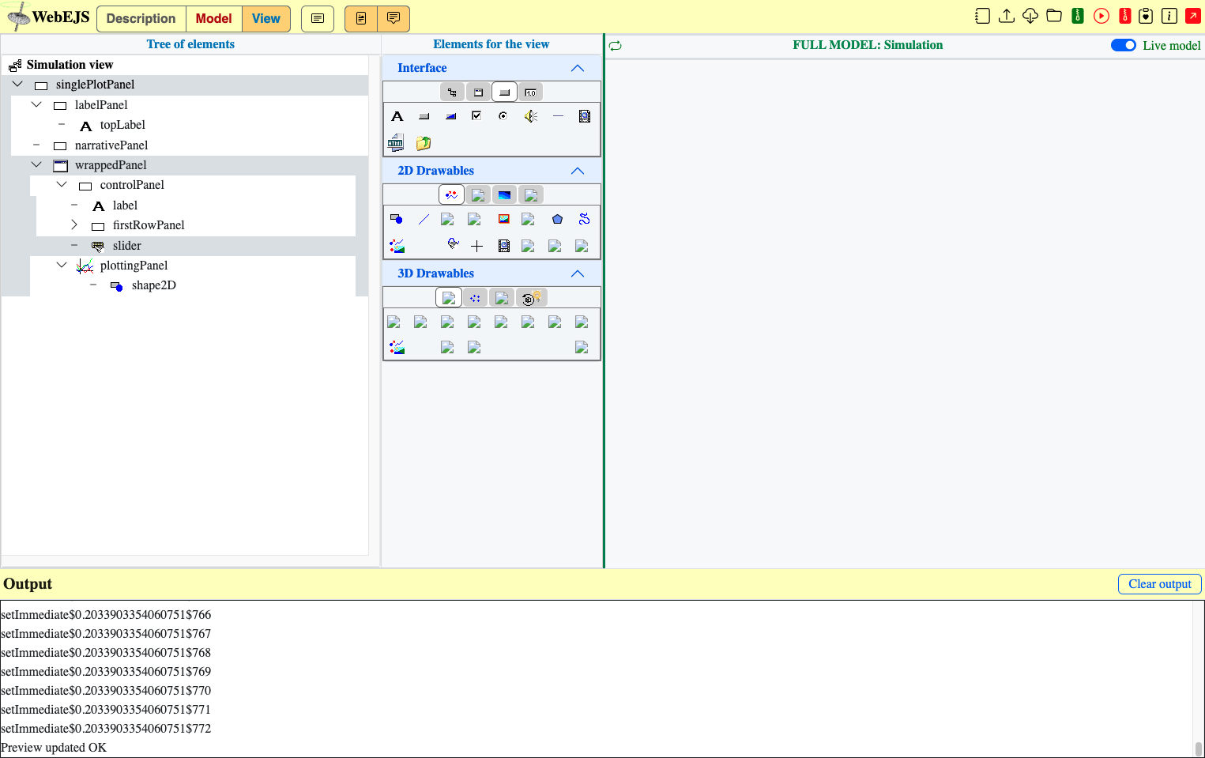Toggle the output panel button beside View
Screen dimensions: 1205x758
point(318,18)
